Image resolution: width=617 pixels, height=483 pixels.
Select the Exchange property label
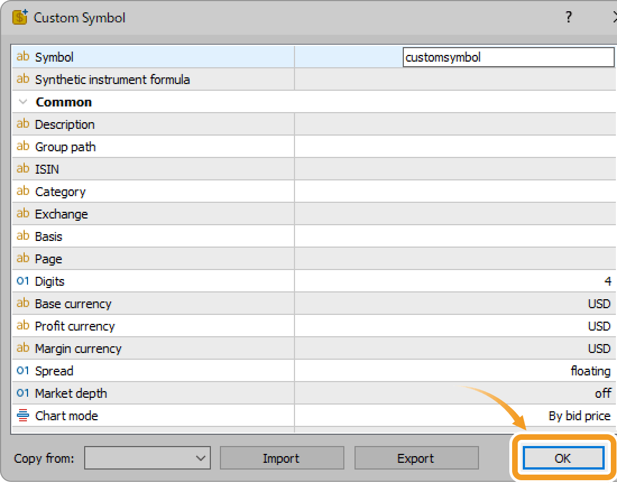pos(61,214)
